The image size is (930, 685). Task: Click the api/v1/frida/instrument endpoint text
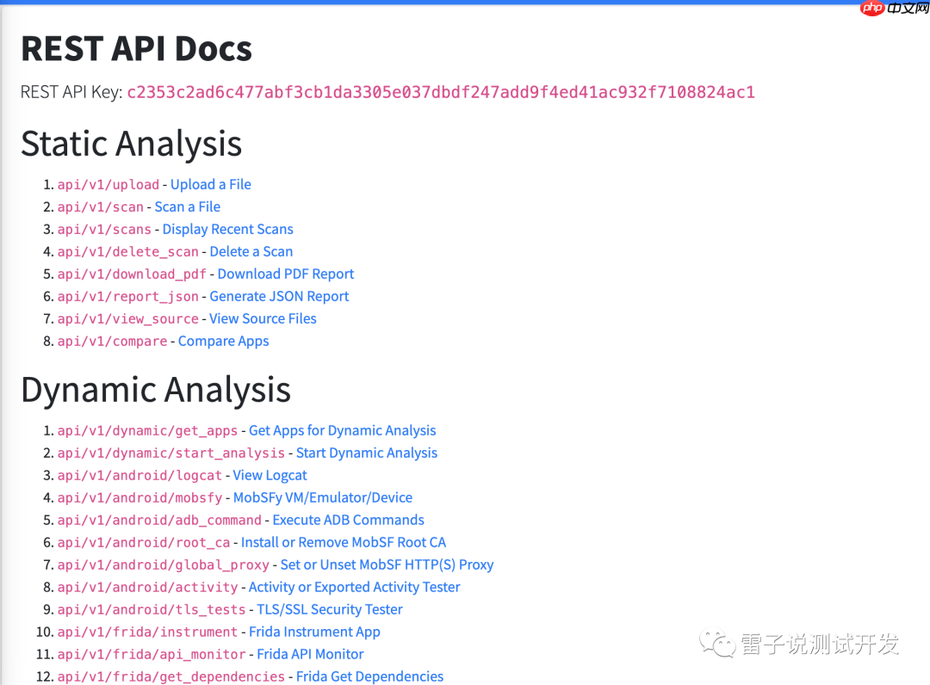click(148, 633)
